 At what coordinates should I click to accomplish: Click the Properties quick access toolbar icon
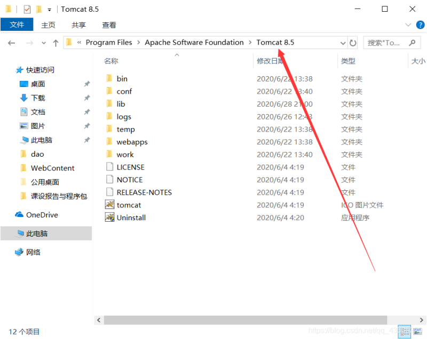pos(27,10)
